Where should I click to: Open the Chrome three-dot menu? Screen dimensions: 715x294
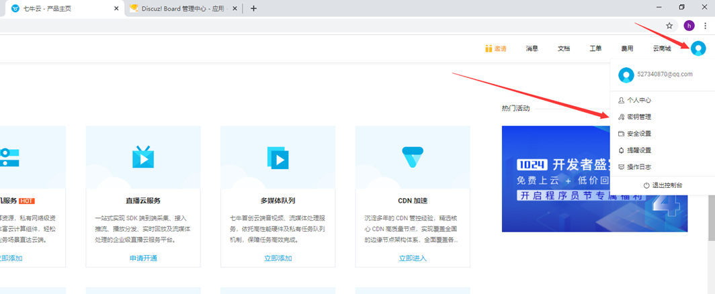(x=706, y=26)
